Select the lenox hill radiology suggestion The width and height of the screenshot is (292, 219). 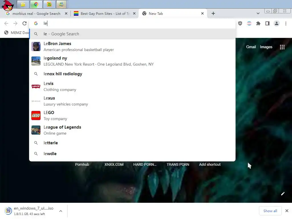click(132, 74)
